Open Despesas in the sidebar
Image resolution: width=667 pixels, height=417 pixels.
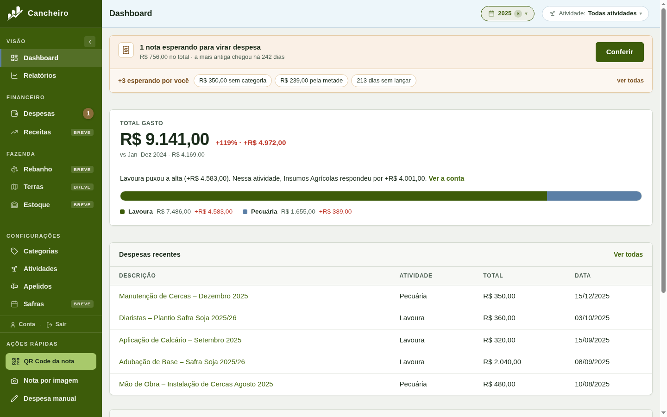pyautogui.click(x=51, y=114)
